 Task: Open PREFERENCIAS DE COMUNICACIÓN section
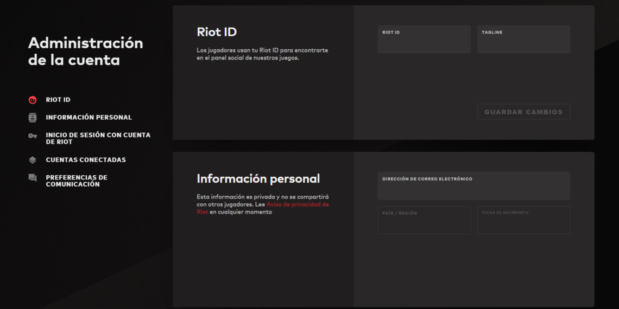pyautogui.click(x=77, y=181)
